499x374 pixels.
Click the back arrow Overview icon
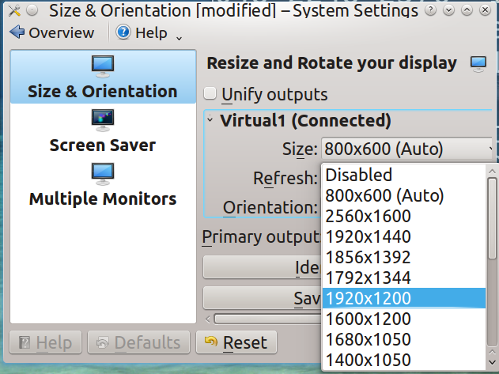click(17, 32)
